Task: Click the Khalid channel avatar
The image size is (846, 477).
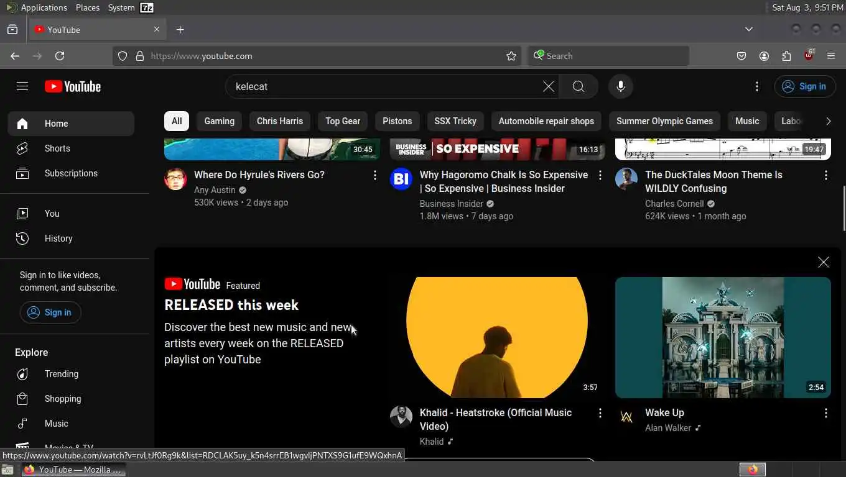Action: coord(401,417)
